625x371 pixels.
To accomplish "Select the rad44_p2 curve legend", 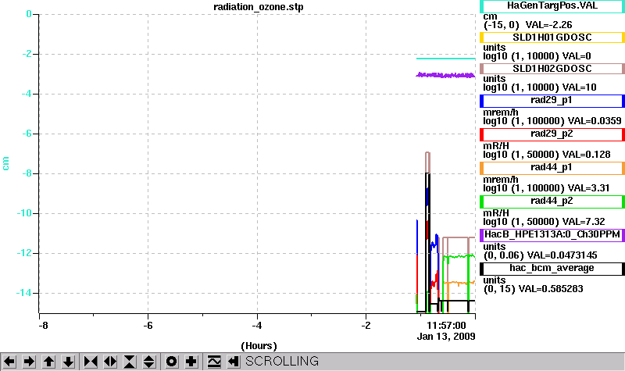I will tap(552, 202).
